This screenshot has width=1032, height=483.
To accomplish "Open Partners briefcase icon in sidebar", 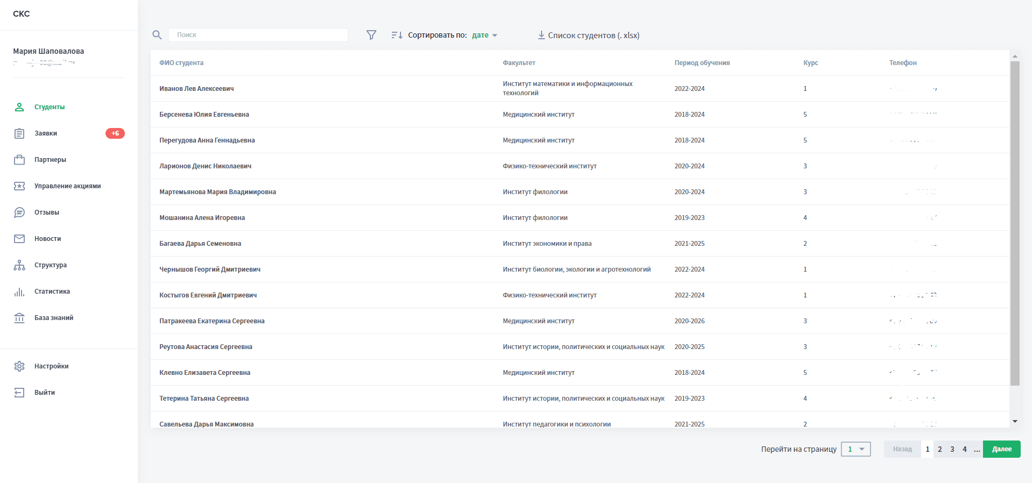I will pos(19,160).
